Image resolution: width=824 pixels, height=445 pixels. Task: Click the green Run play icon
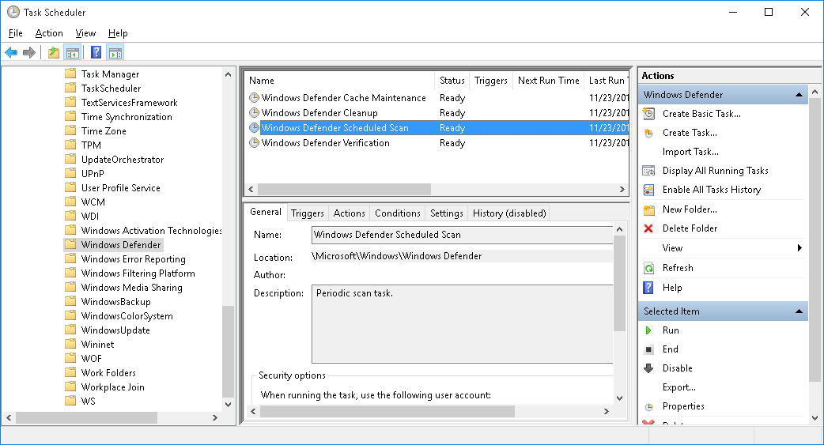point(648,330)
